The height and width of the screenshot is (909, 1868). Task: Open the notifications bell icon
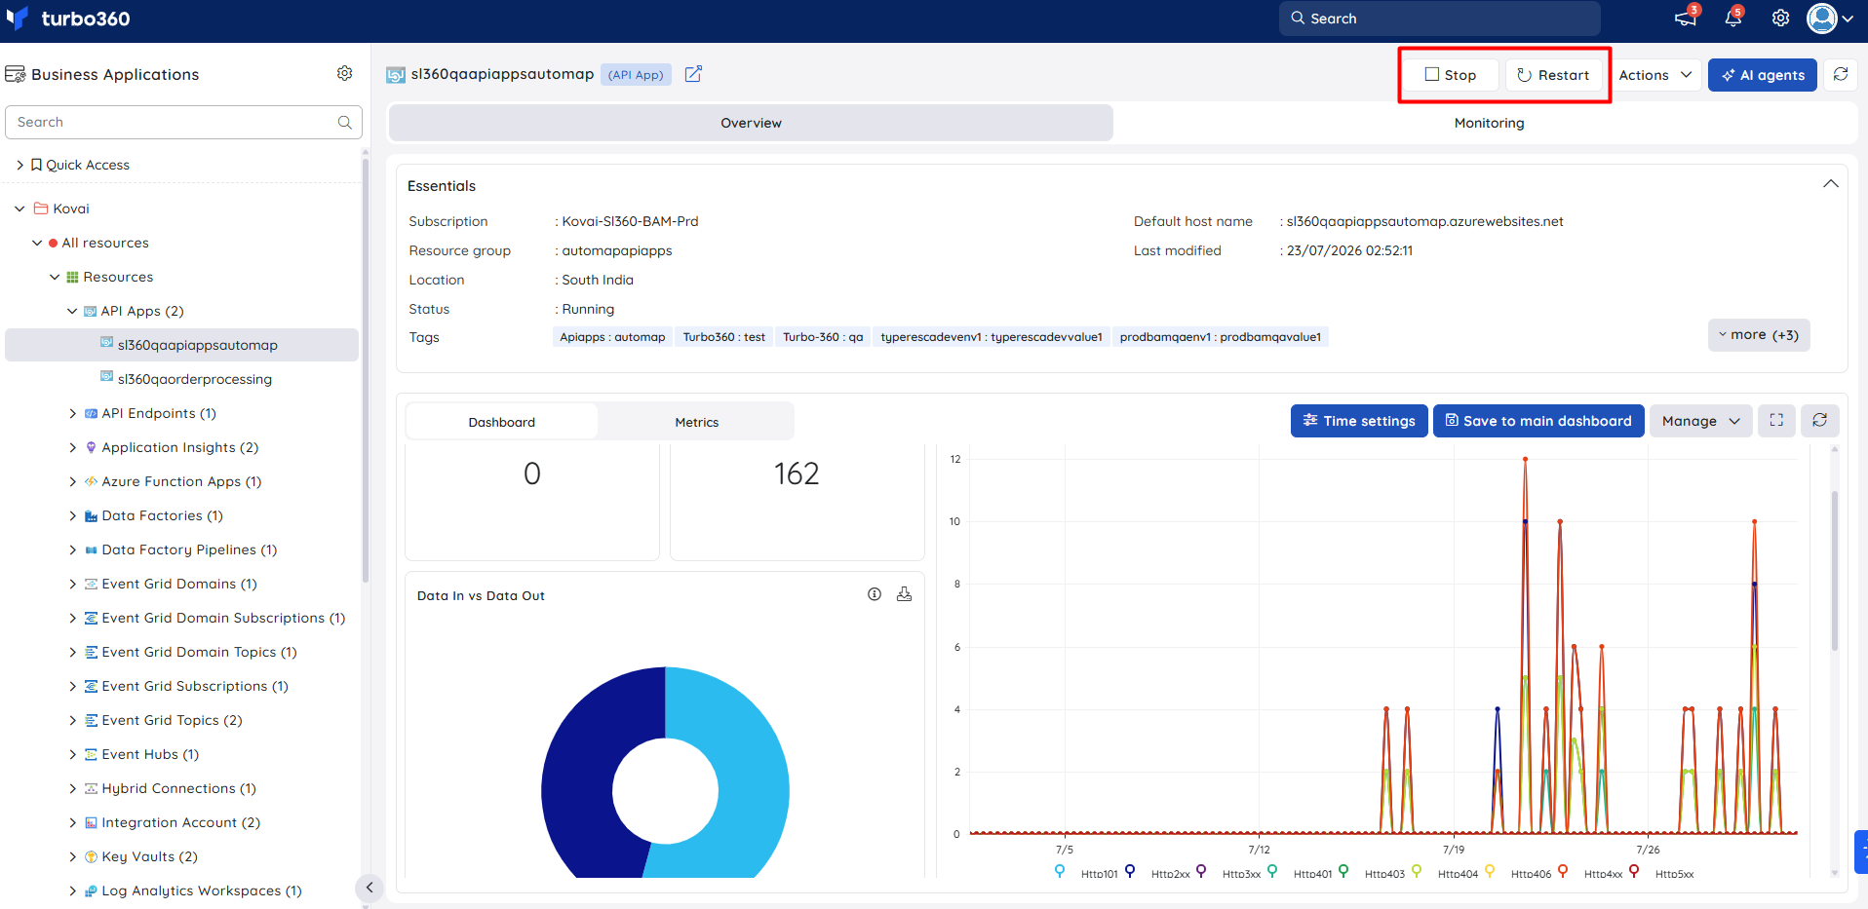1732,19
